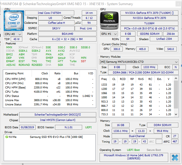Open the CPU #0 selector dropdown
The width and height of the screenshot is (182, 165).
tap(13, 34)
